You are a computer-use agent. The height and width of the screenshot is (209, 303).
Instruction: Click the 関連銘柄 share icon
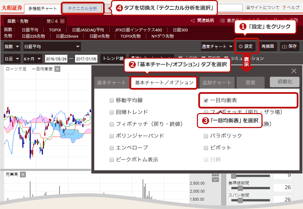click(193, 21)
